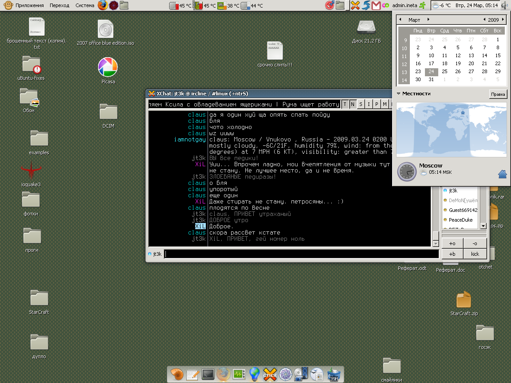The width and height of the screenshot is (511, 383).
Task: Click the XChat icon in the dock
Action: [270, 374]
